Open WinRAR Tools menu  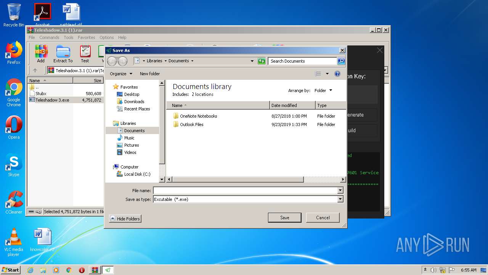[x=69, y=37]
